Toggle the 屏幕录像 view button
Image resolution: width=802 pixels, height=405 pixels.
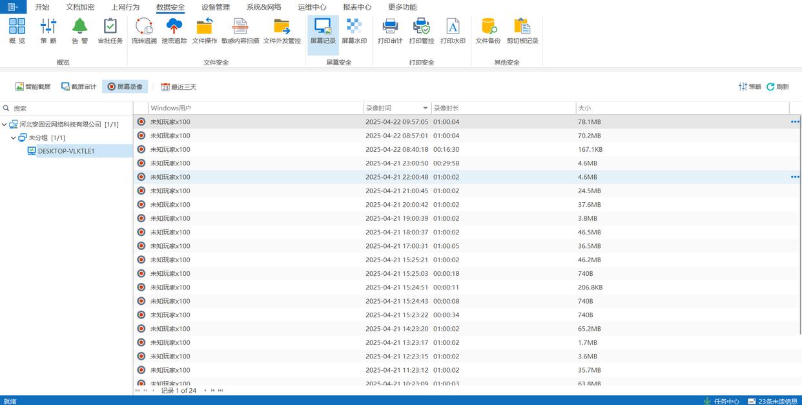125,87
